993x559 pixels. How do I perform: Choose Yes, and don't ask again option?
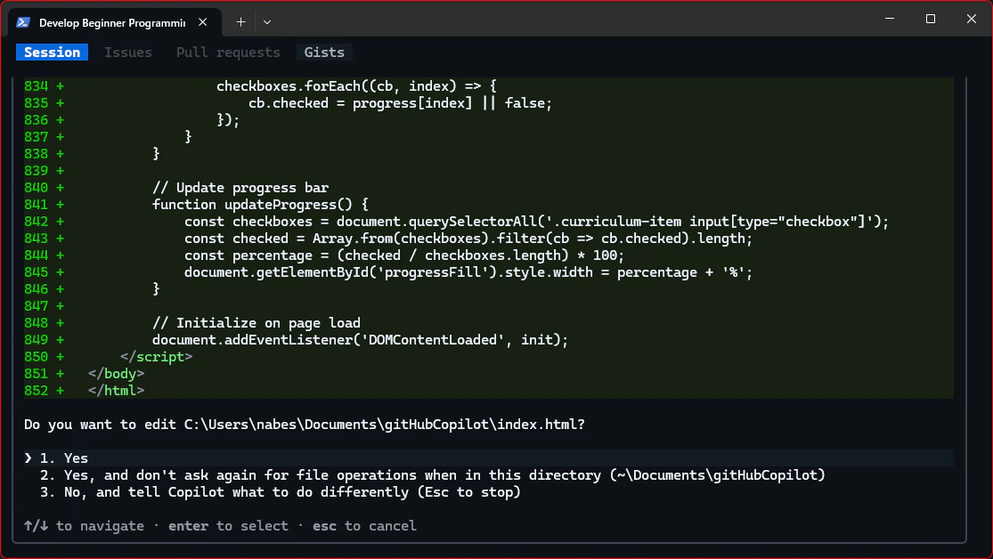coord(432,474)
